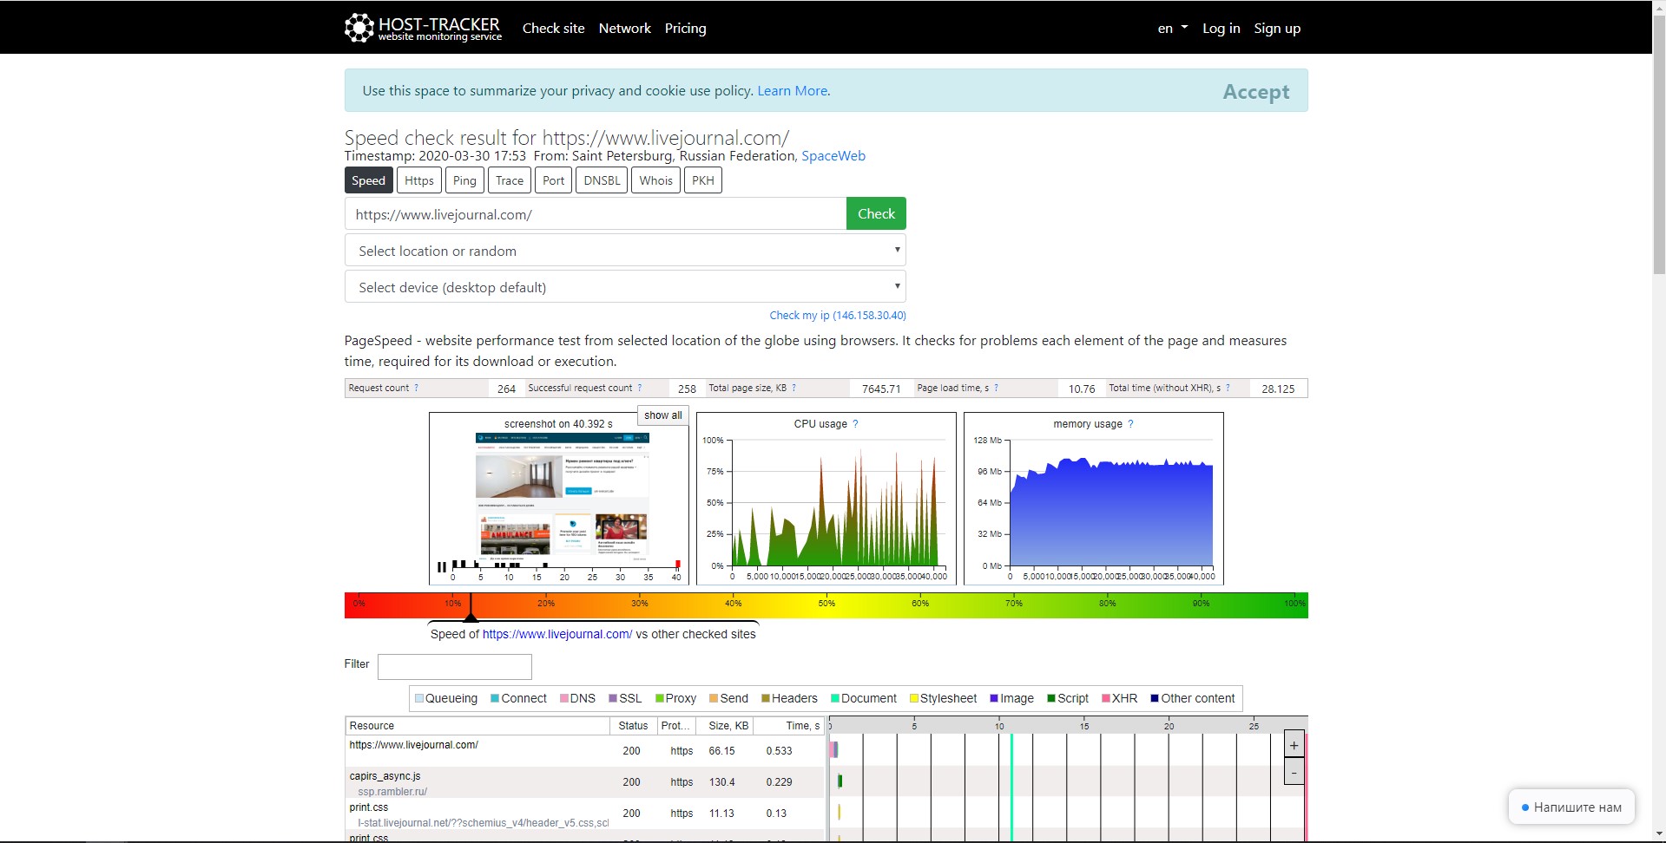
Task: Pause the screenshot timeline playback
Action: [x=442, y=567]
